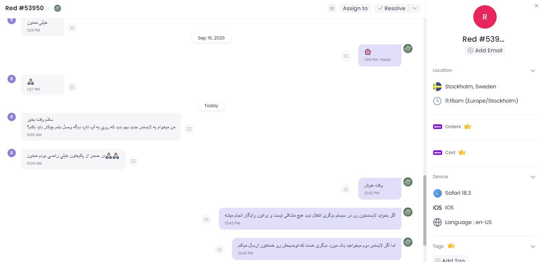Collapse the Device section
The height and width of the screenshot is (262, 541).
[533, 177]
